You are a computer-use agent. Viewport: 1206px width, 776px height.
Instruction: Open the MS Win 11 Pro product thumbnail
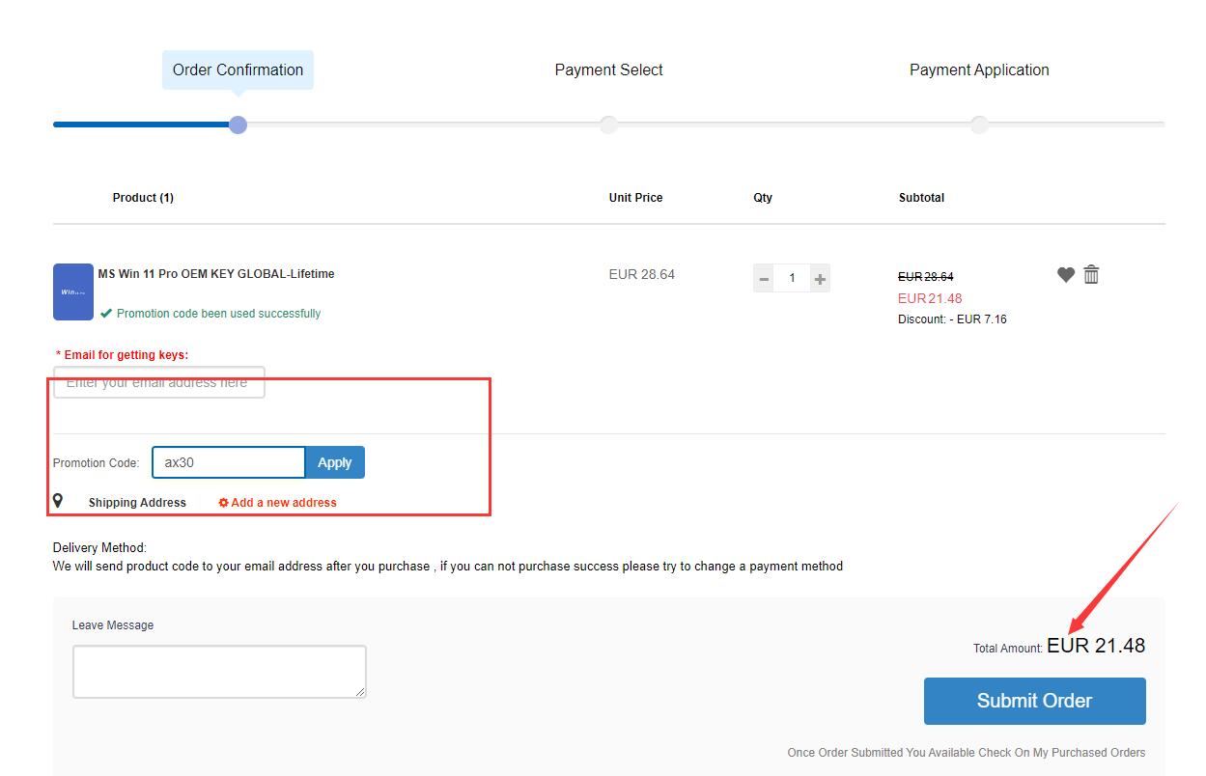coord(73,291)
